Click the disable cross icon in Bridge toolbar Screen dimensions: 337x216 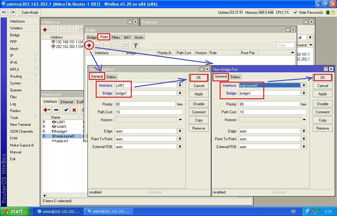(115, 45)
